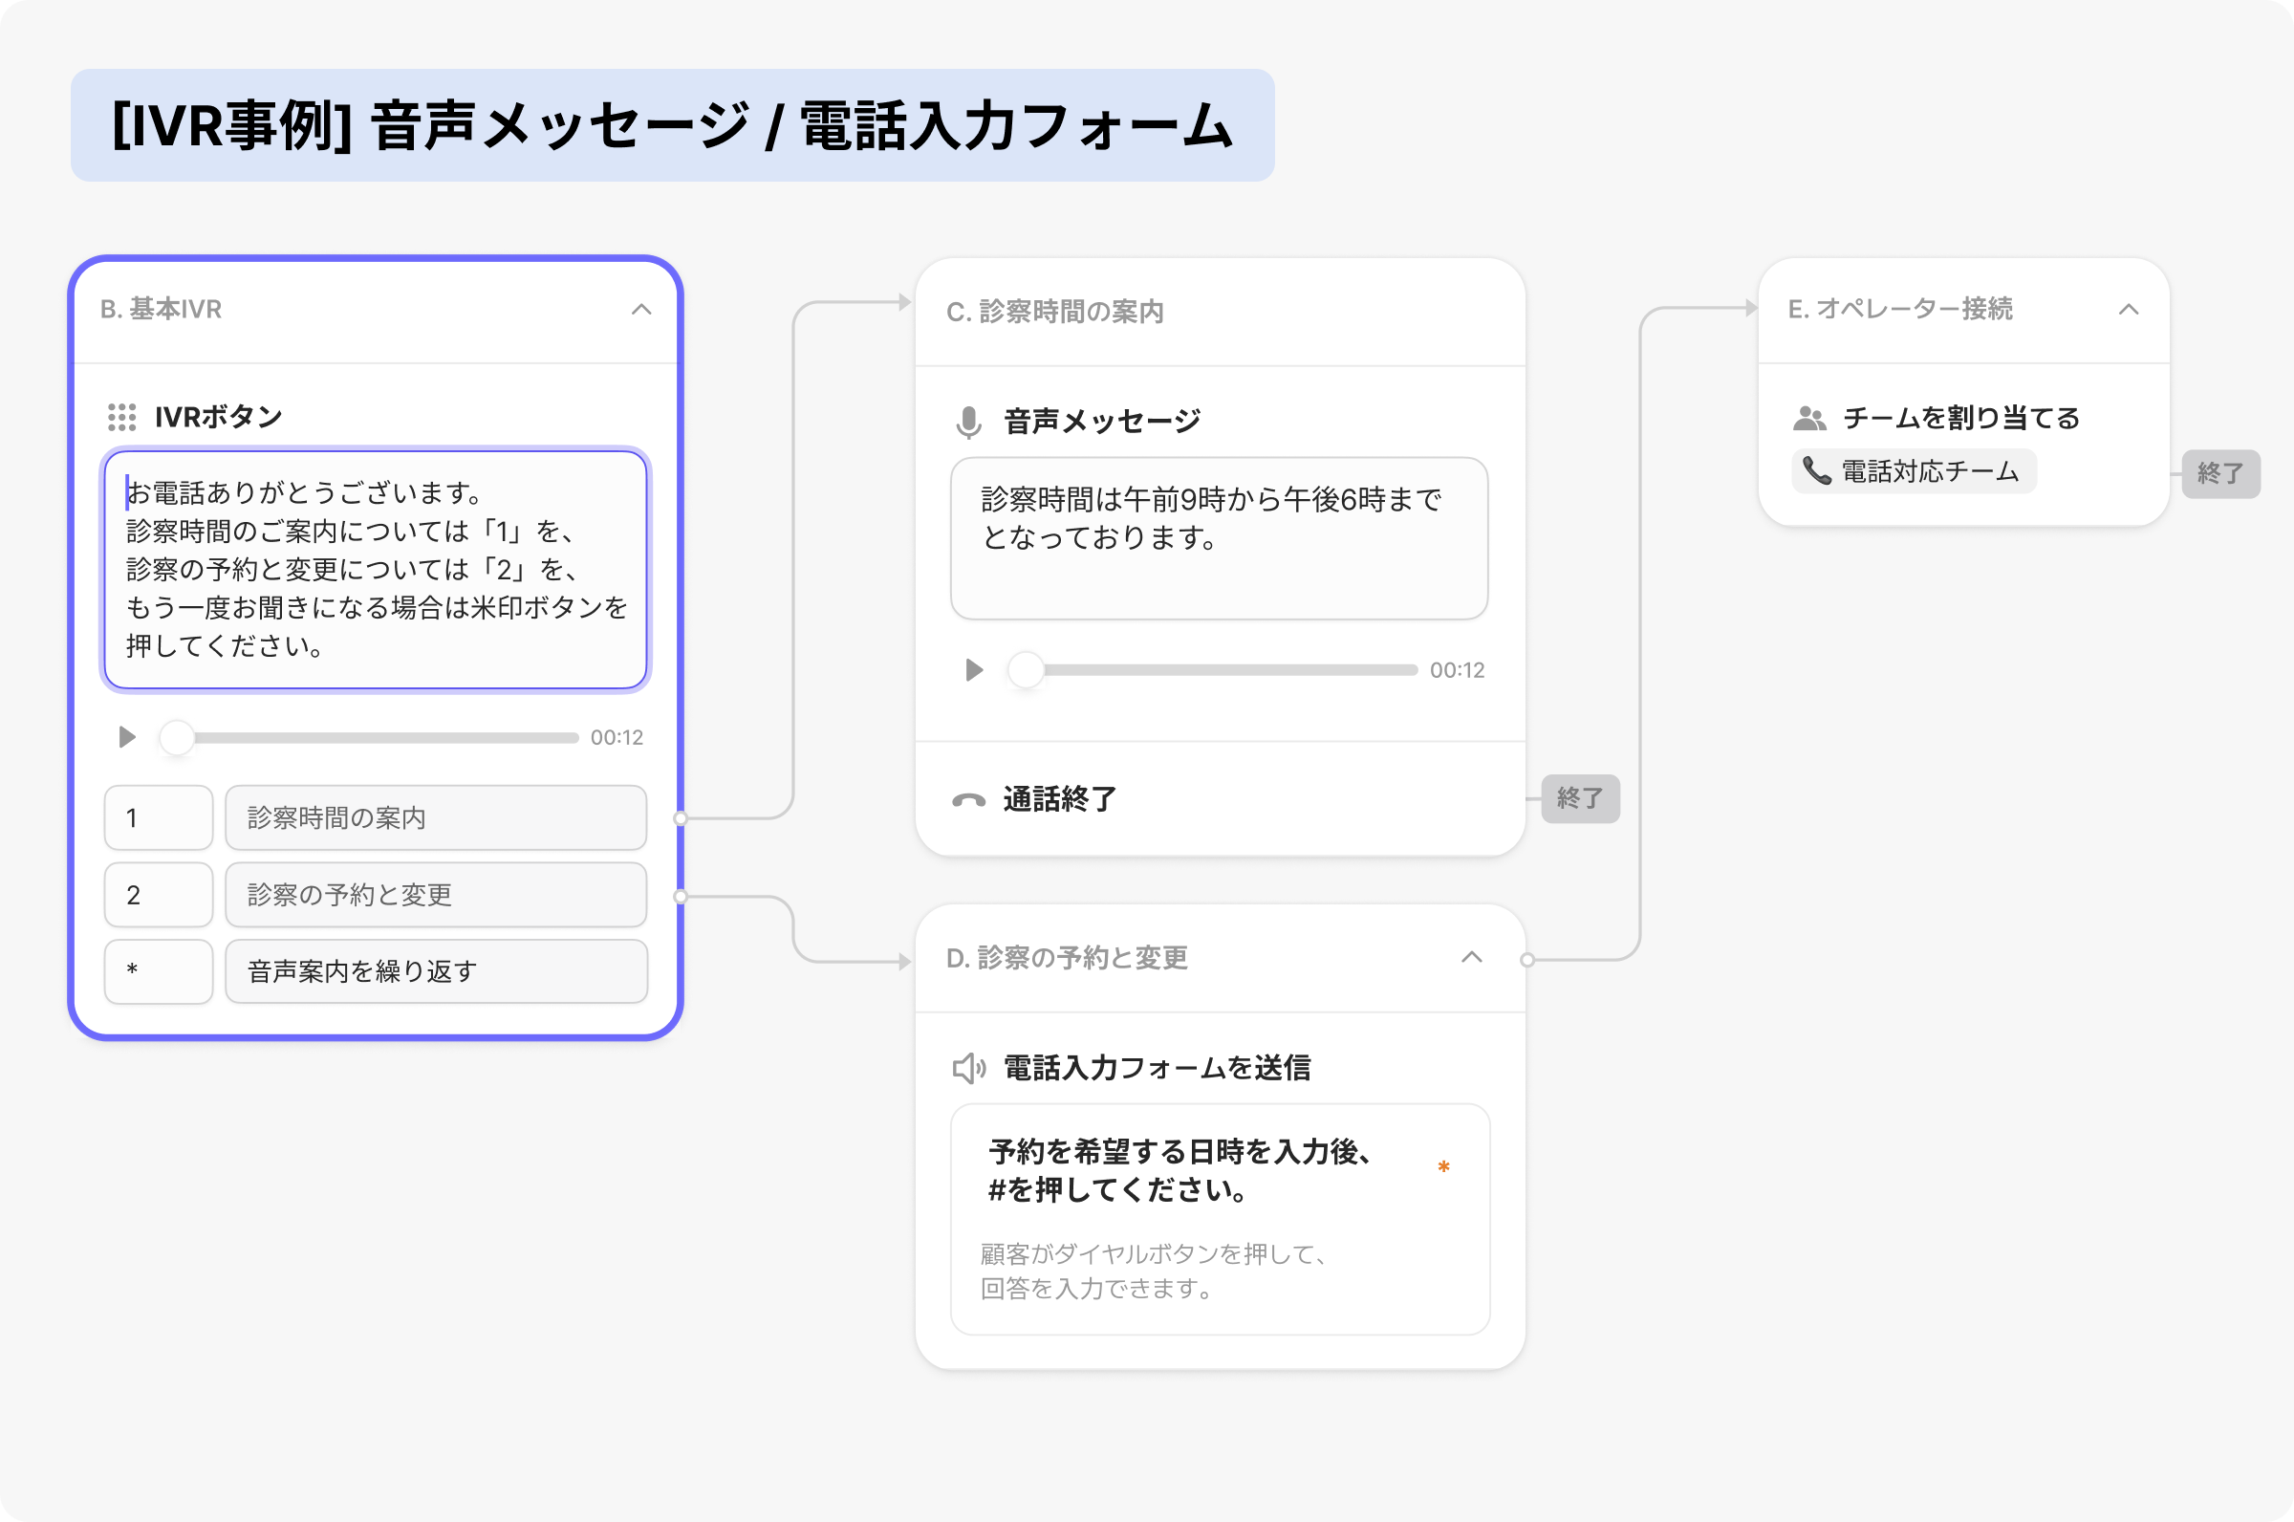Click the 終了 tag next to 通話終了

[x=1580, y=799]
